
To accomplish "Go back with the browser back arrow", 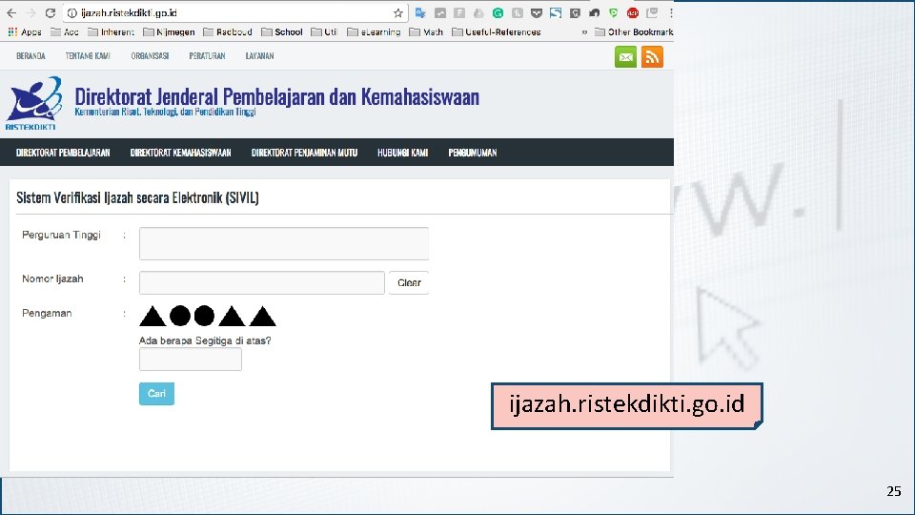I will (x=11, y=12).
